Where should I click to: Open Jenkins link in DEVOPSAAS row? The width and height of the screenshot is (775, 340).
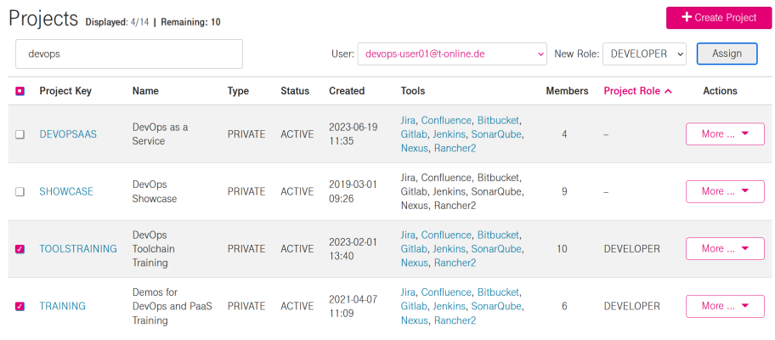[450, 134]
